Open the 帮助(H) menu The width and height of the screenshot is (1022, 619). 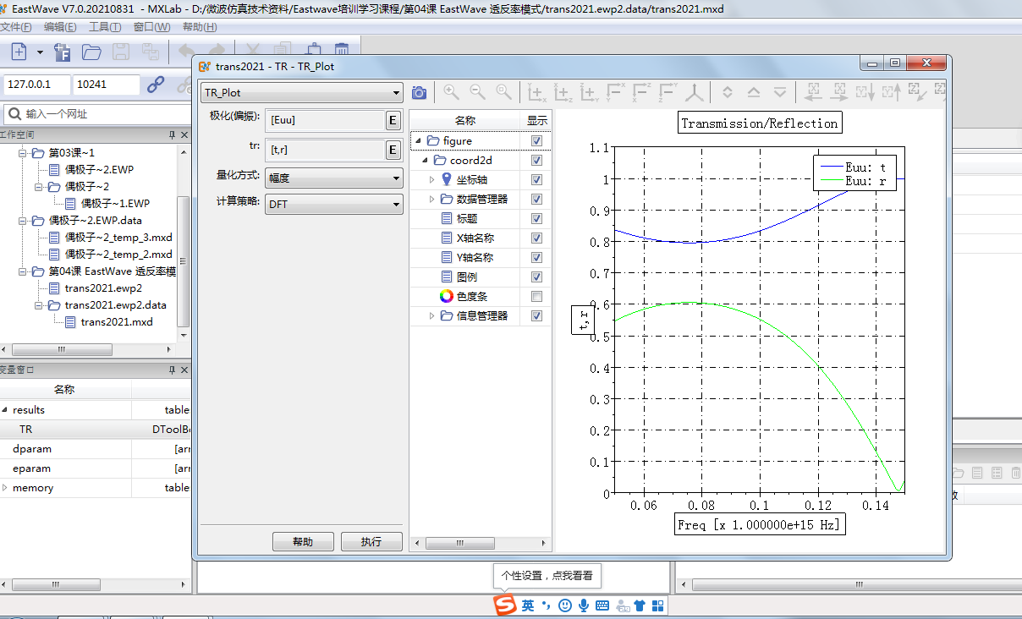[x=199, y=27]
